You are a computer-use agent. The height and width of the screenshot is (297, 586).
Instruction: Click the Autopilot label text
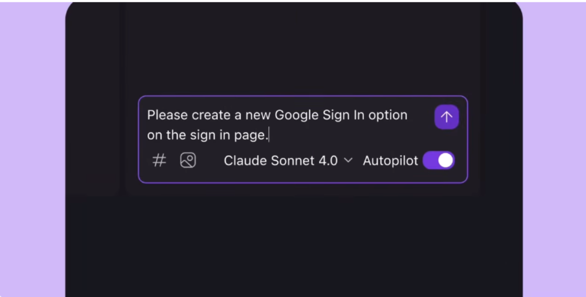390,161
